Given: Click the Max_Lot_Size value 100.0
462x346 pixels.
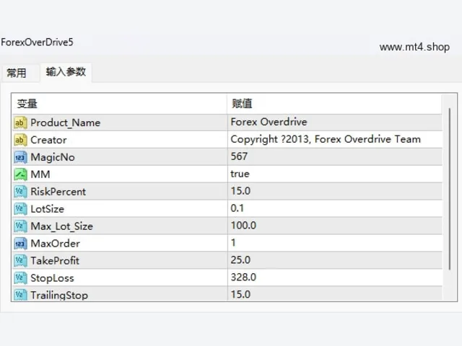Looking at the screenshot, I should point(243,226).
